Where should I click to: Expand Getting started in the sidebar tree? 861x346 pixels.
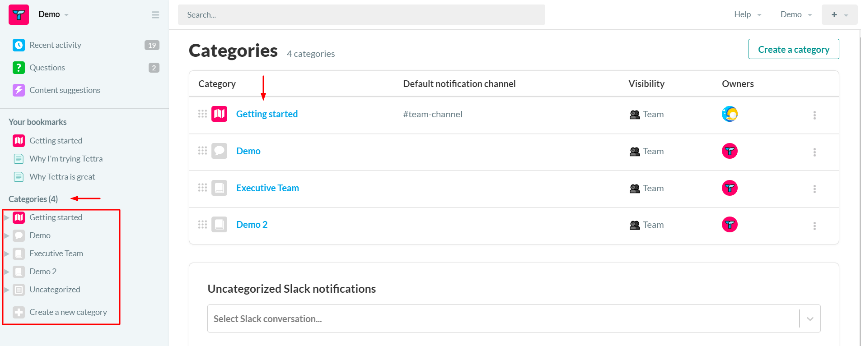pyautogui.click(x=7, y=217)
